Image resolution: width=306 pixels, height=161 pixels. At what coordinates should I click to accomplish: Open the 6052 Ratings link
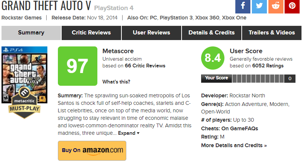coord(268,66)
